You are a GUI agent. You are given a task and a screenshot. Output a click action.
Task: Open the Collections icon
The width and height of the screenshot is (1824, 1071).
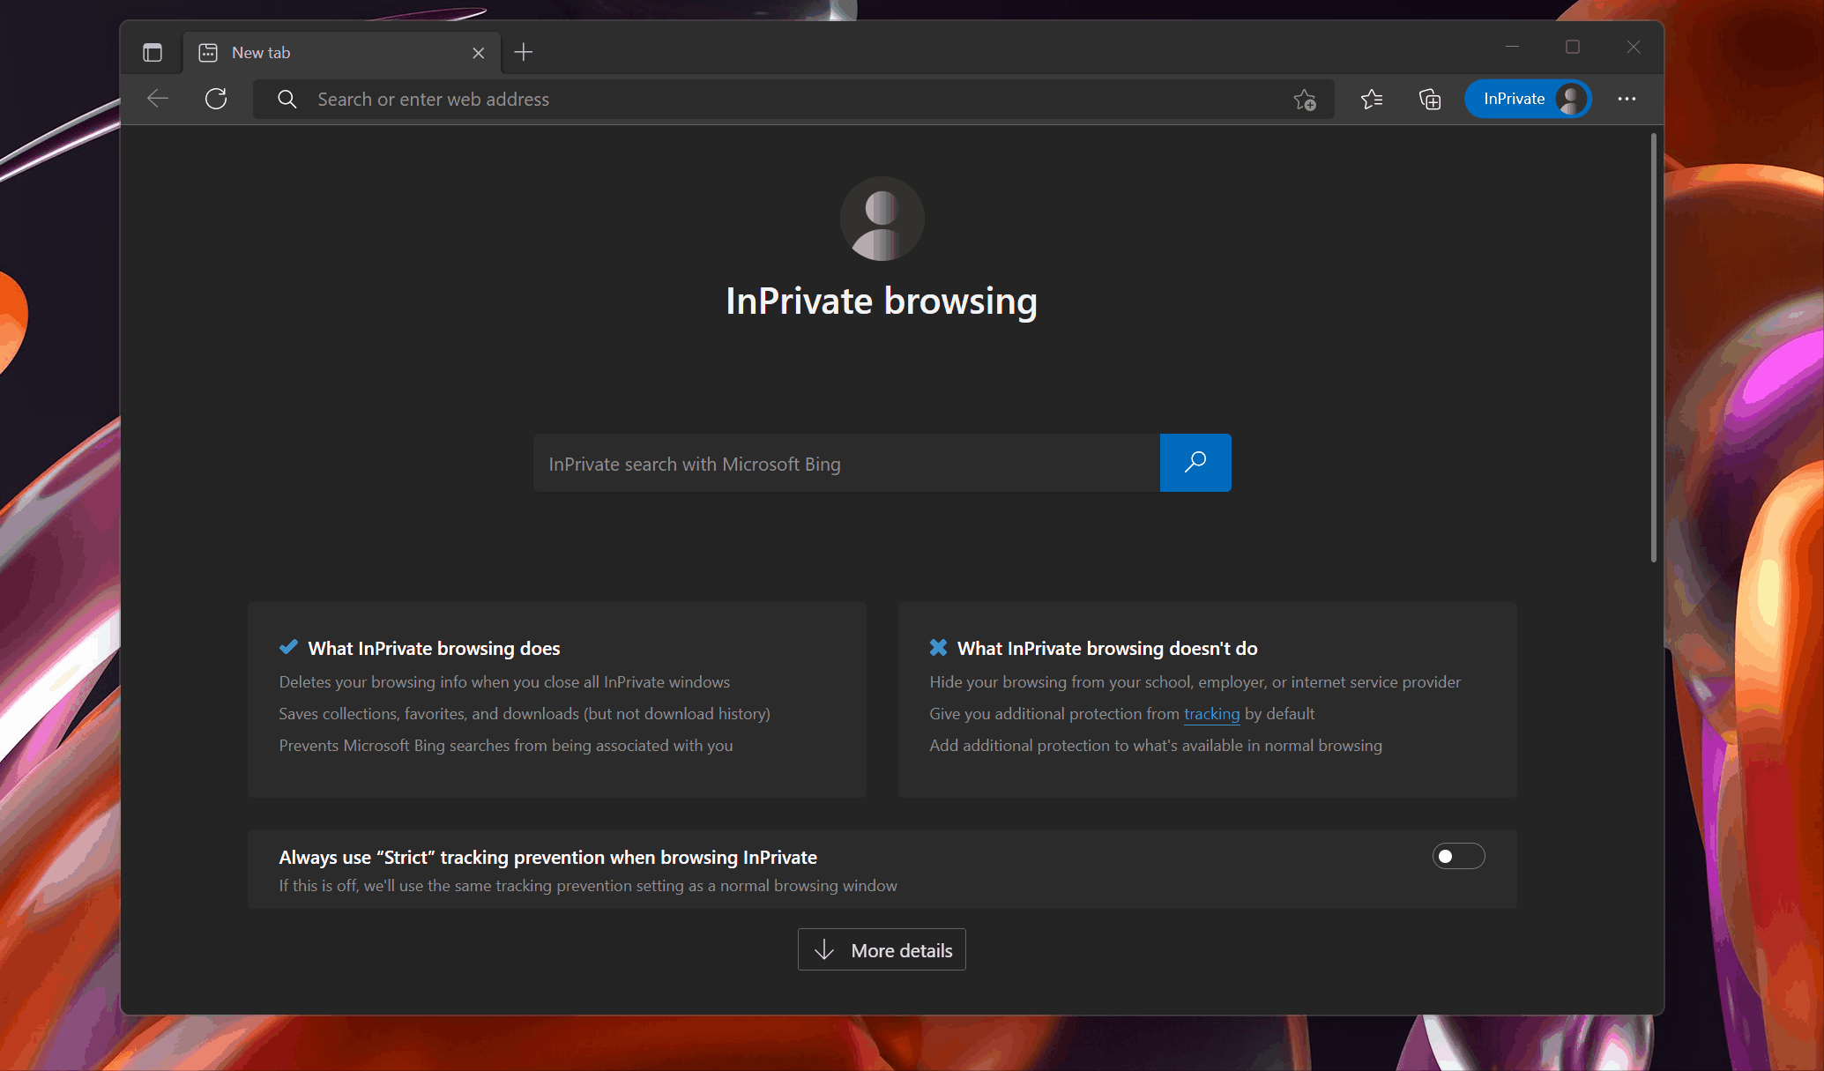1430,100
